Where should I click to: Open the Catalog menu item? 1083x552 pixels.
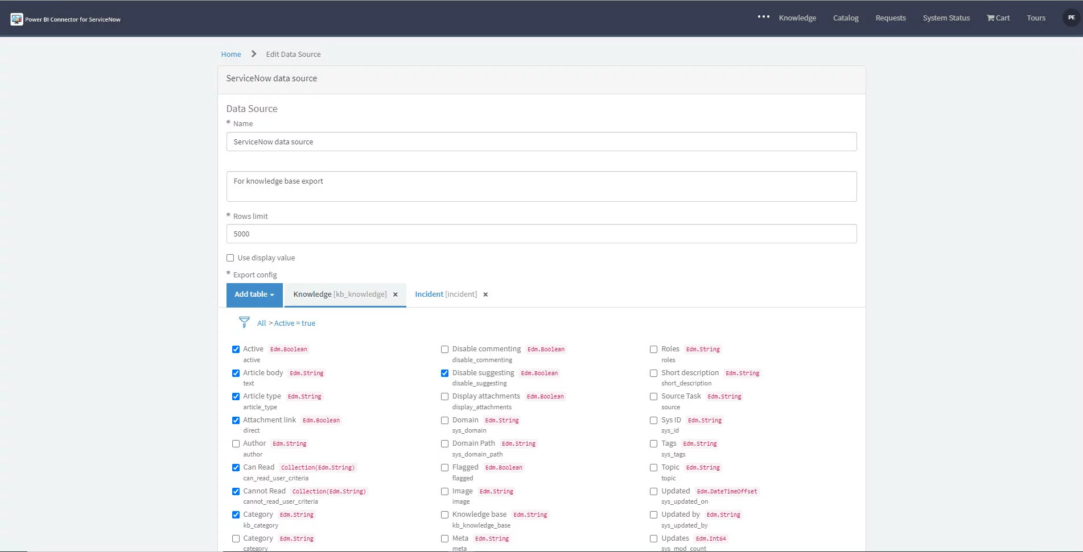tap(846, 18)
